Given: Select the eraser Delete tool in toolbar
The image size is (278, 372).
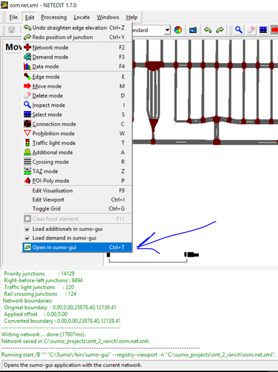Looking at the screenshot, I should coord(251,30).
